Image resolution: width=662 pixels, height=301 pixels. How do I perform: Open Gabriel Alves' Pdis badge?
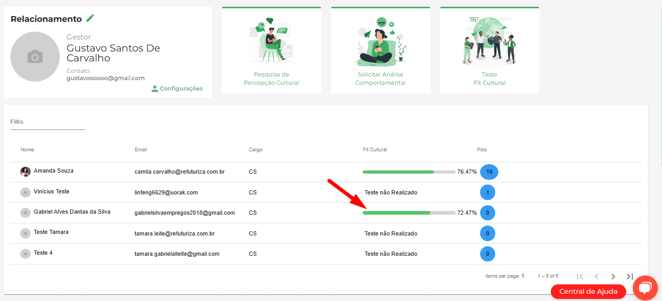[487, 213]
